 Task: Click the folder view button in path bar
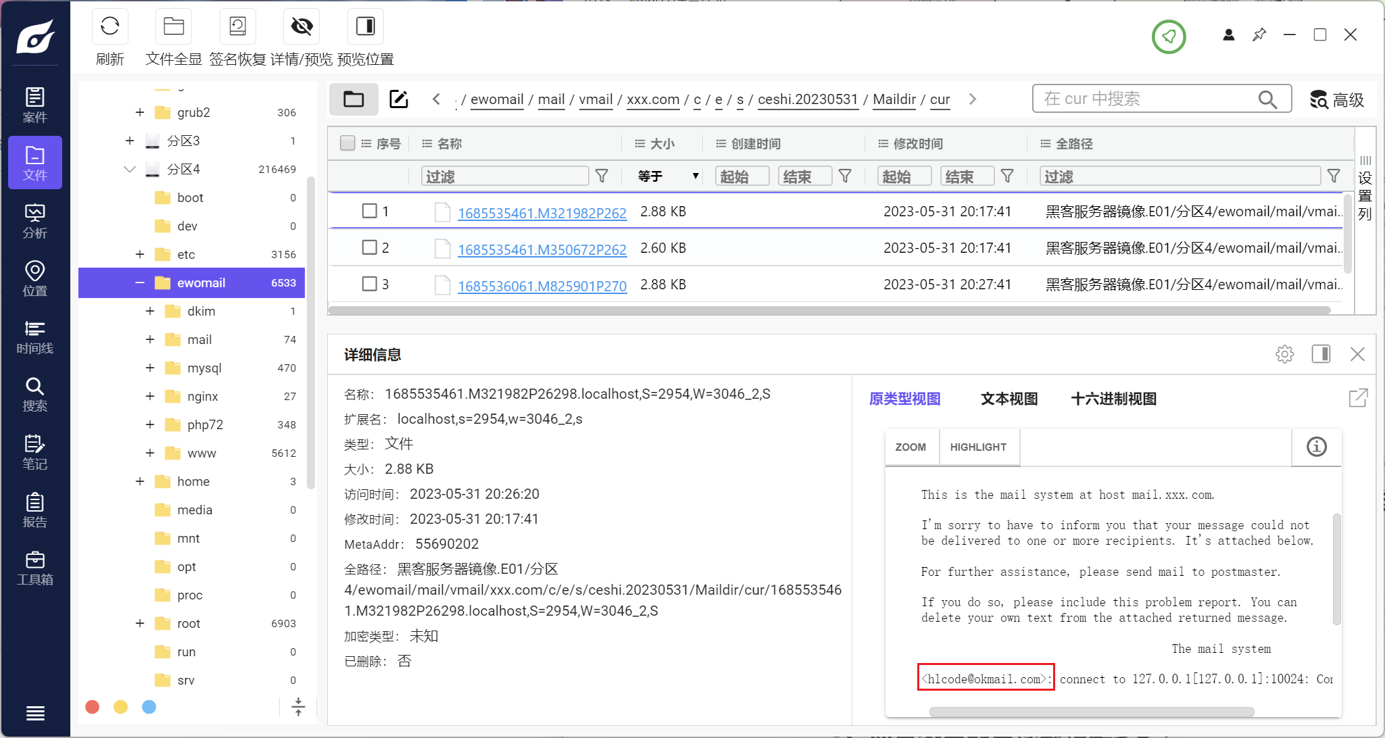pos(354,99)
